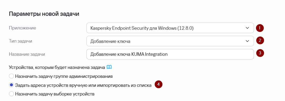The width and height of the screenshot is (285, 101).
Task: Click the 'Устройства, которым будет назначена задача' text
Action: point(57,67)
